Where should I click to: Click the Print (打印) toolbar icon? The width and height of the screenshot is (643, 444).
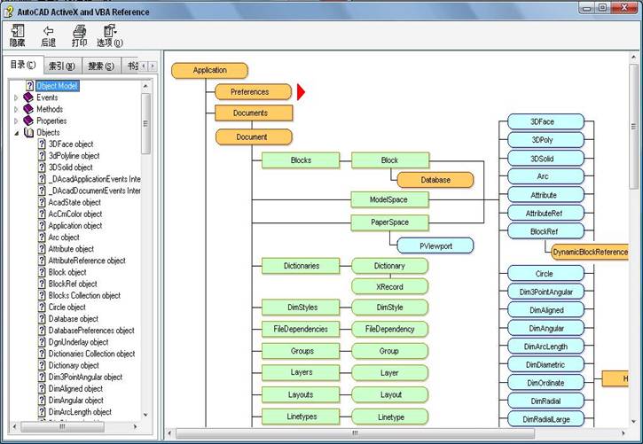[79, 31]
